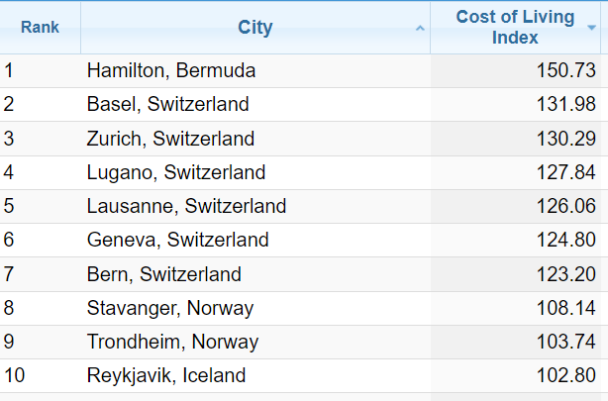Click the City column header
608x401 pixels.
[254, 28]
